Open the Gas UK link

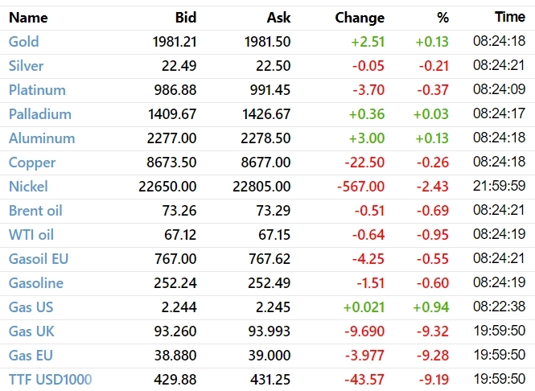[31, 331]
